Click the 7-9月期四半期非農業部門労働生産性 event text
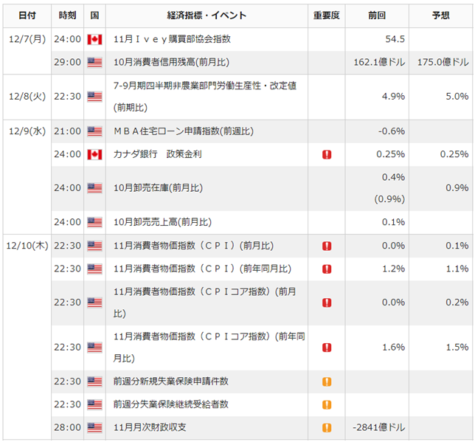Image resolution: width=475 pixels, height=442 pixels. click(x=205, y=97)
